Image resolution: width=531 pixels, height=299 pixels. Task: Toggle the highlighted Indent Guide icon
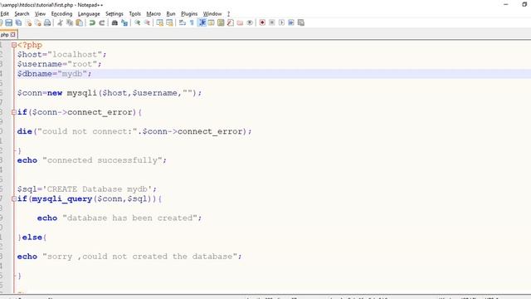click(202, 22)
